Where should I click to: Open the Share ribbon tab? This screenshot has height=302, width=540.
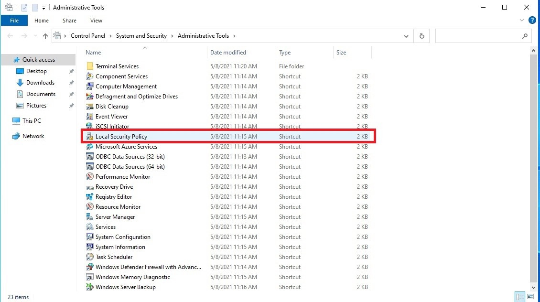[x=69, y=21]
